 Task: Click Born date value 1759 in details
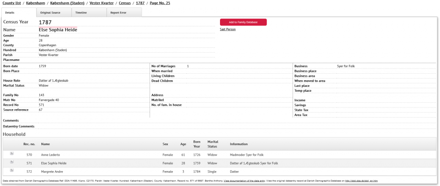tap(42, 66)
